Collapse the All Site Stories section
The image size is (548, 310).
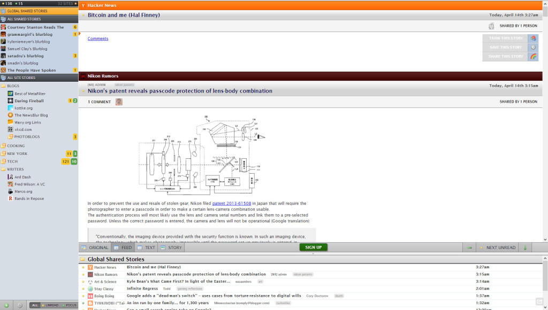click(x=39, y=77)
